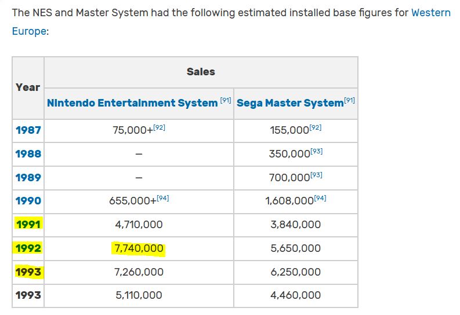The image size is (460, 315).
Task: Click the Sales column header
Action: pos(201,72)
